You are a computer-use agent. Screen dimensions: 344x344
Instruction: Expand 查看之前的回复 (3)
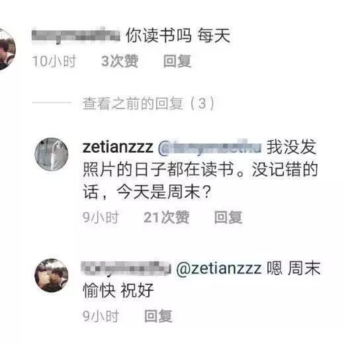148,103
